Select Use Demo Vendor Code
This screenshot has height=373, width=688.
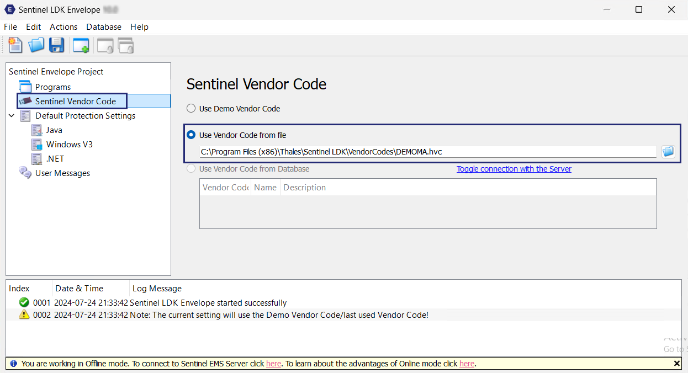point(190,108)
